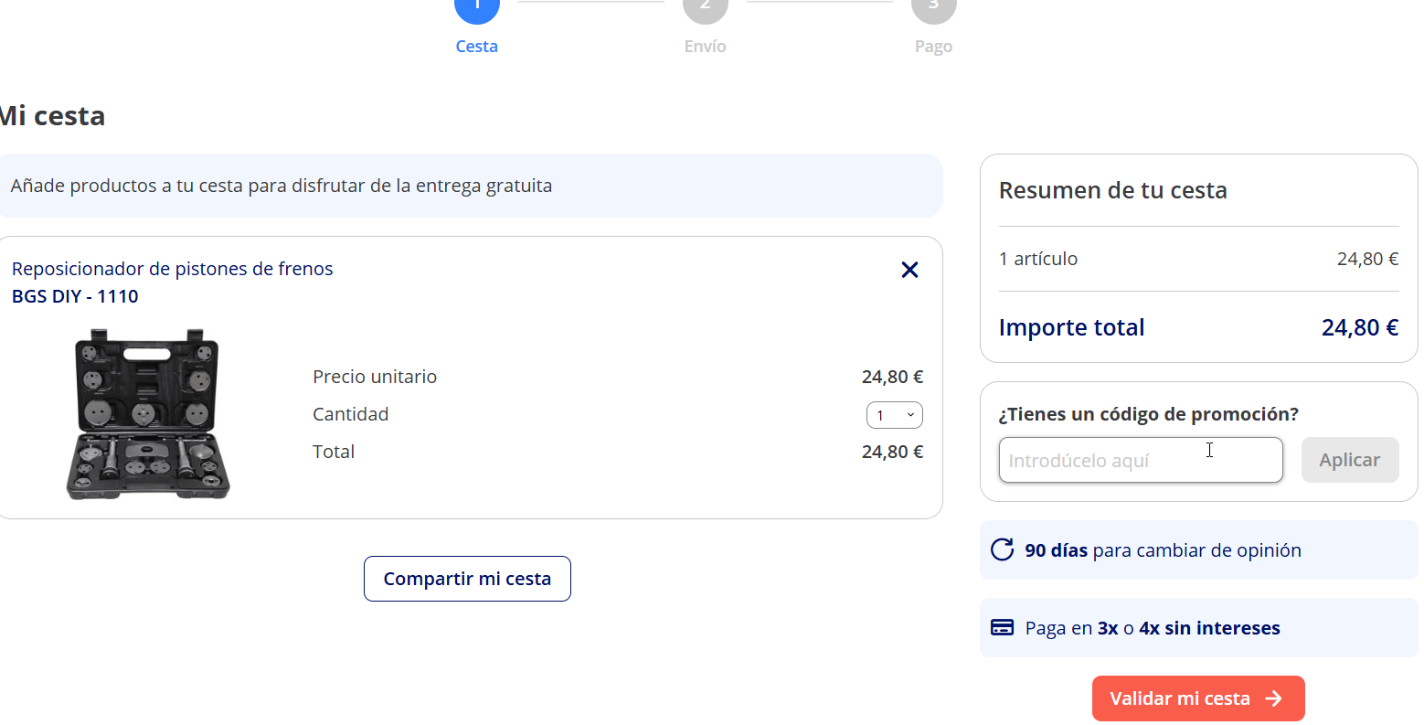Click the brake piston tool kit image
Viewport: 1424px width, 725px height.
tap(148, 414)
